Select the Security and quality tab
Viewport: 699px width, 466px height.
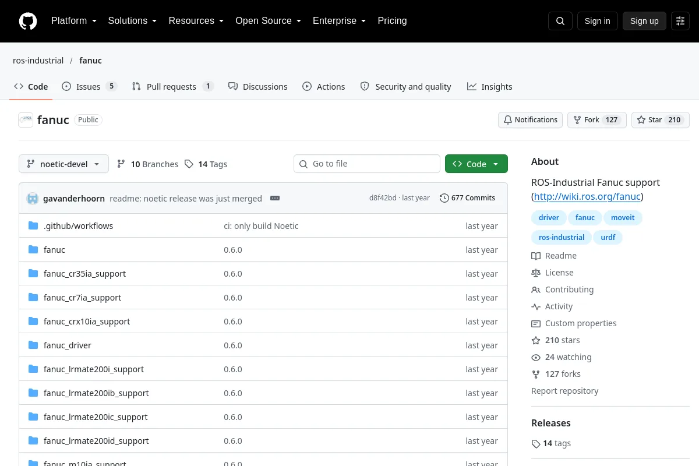406,87
